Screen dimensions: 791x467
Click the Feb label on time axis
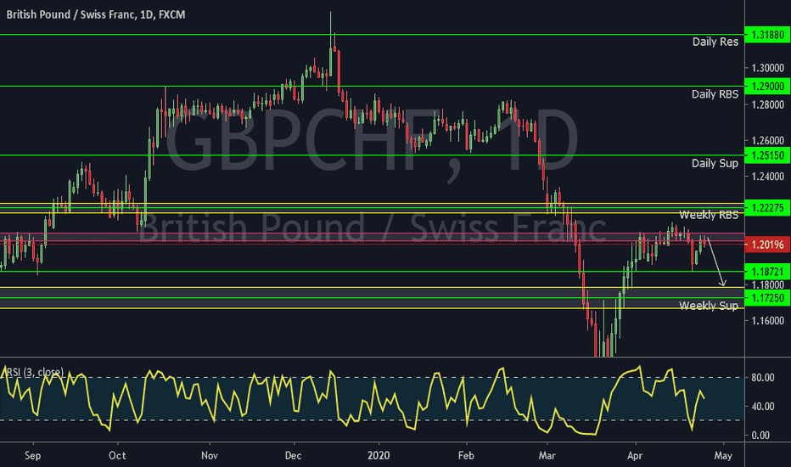[x=466, y=455]
